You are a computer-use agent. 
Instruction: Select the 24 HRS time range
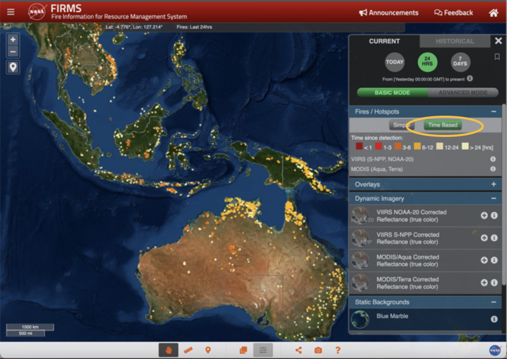pyautogui.click(x=427, y=62)
